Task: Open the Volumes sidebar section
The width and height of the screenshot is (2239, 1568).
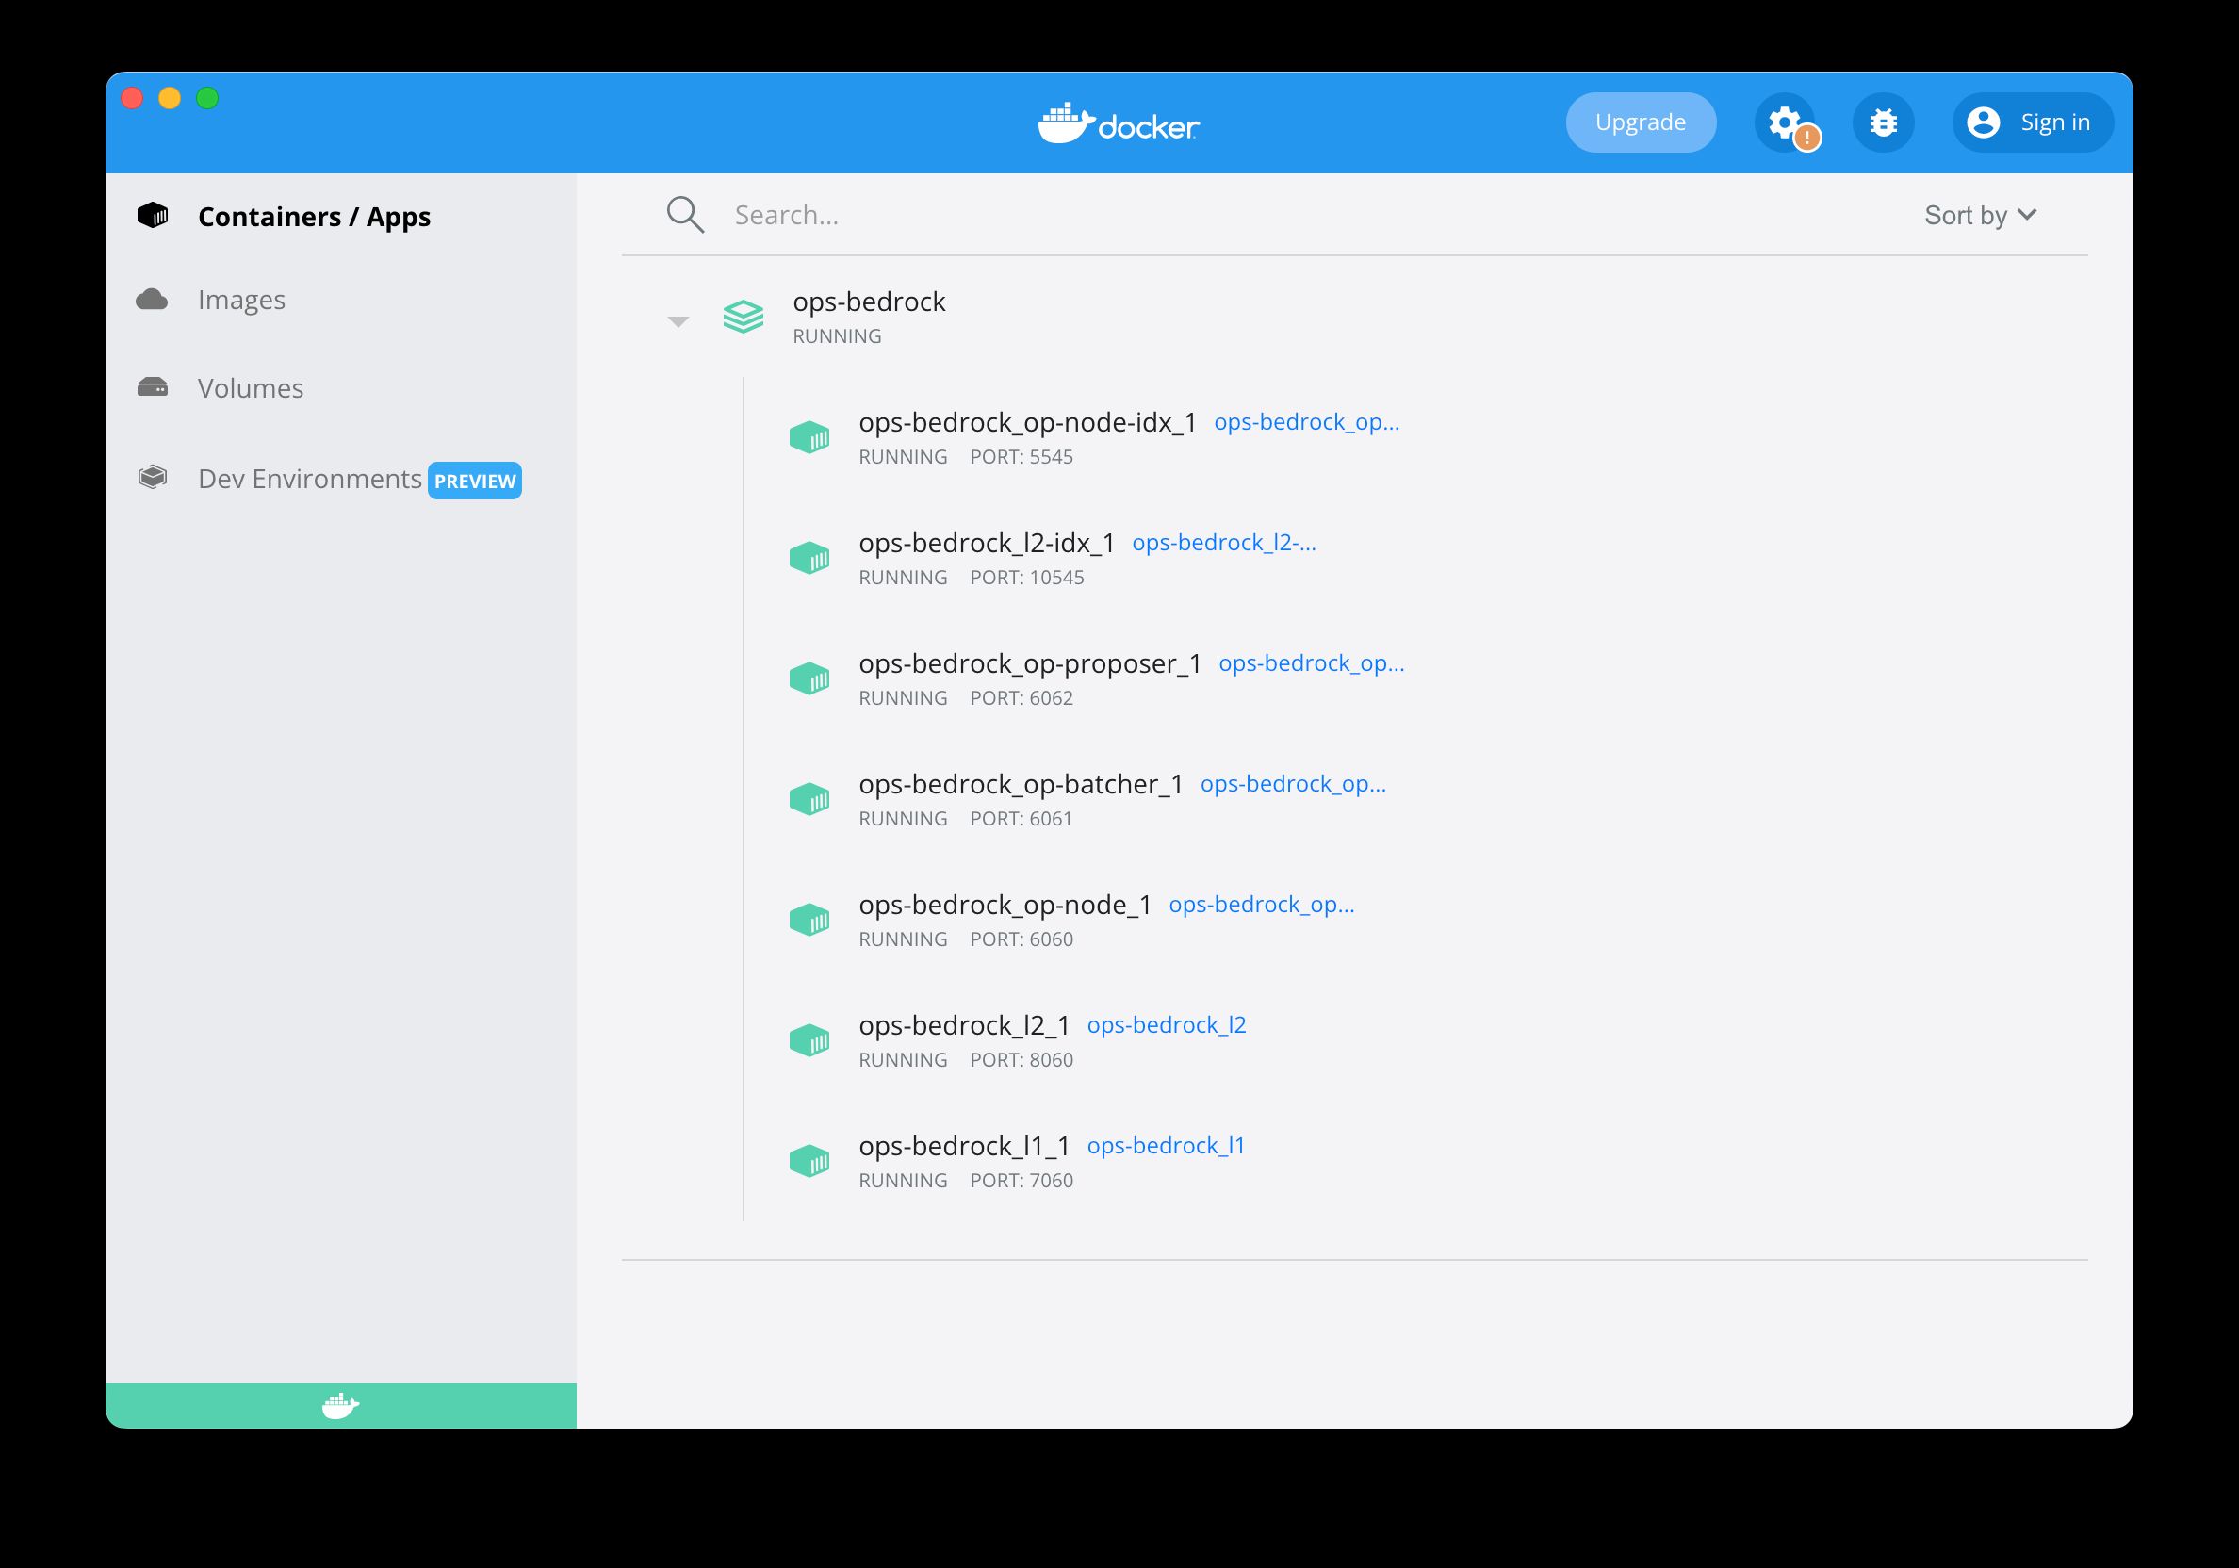Action: (x=251, y=388)
